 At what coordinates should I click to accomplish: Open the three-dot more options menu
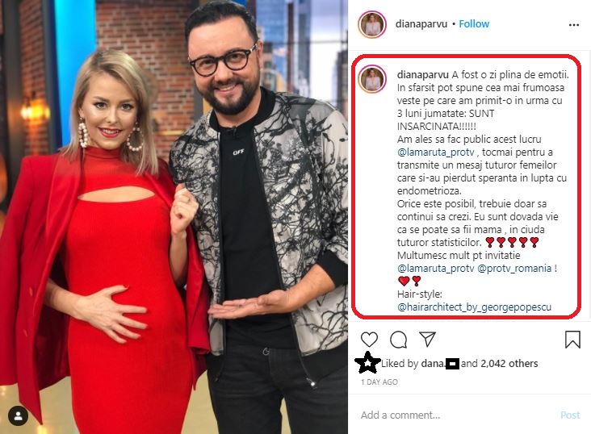pyautogui.click(x=574, y=25)
